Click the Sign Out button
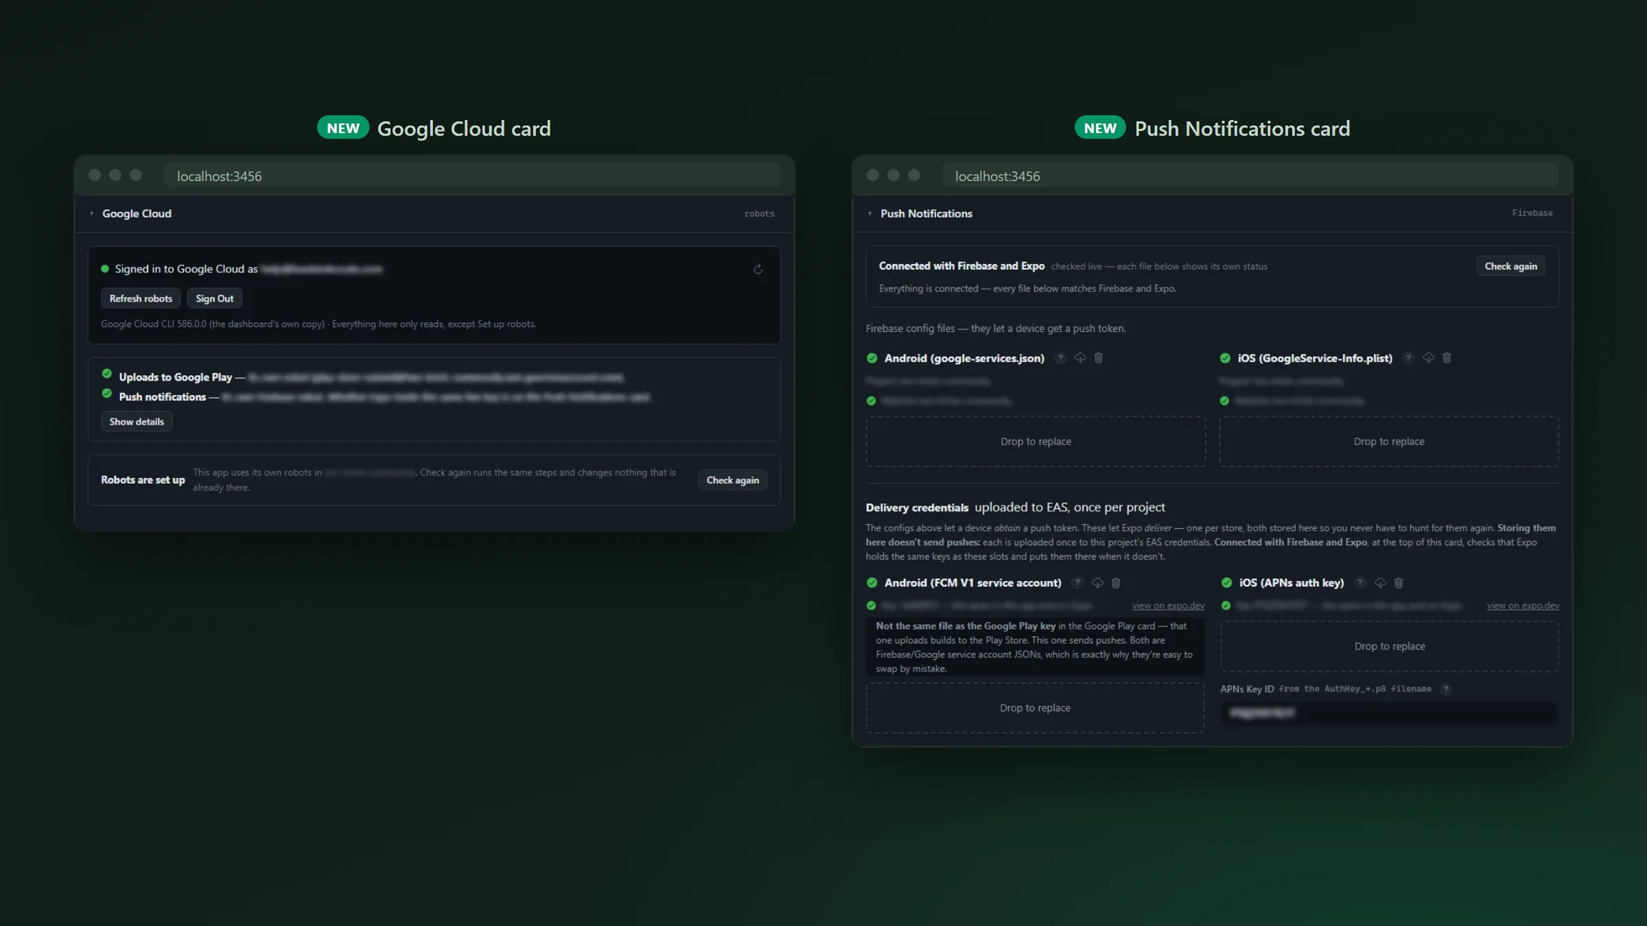The height and width of the screenshot is (926, 1647). tap(215, 298)
